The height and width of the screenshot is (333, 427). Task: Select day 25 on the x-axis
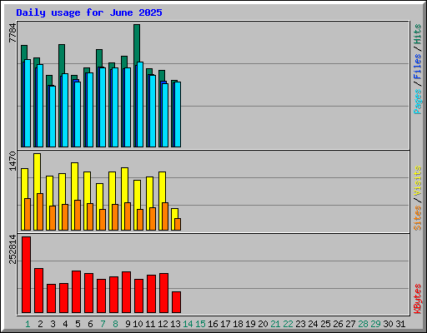click(x=325, y=324)
